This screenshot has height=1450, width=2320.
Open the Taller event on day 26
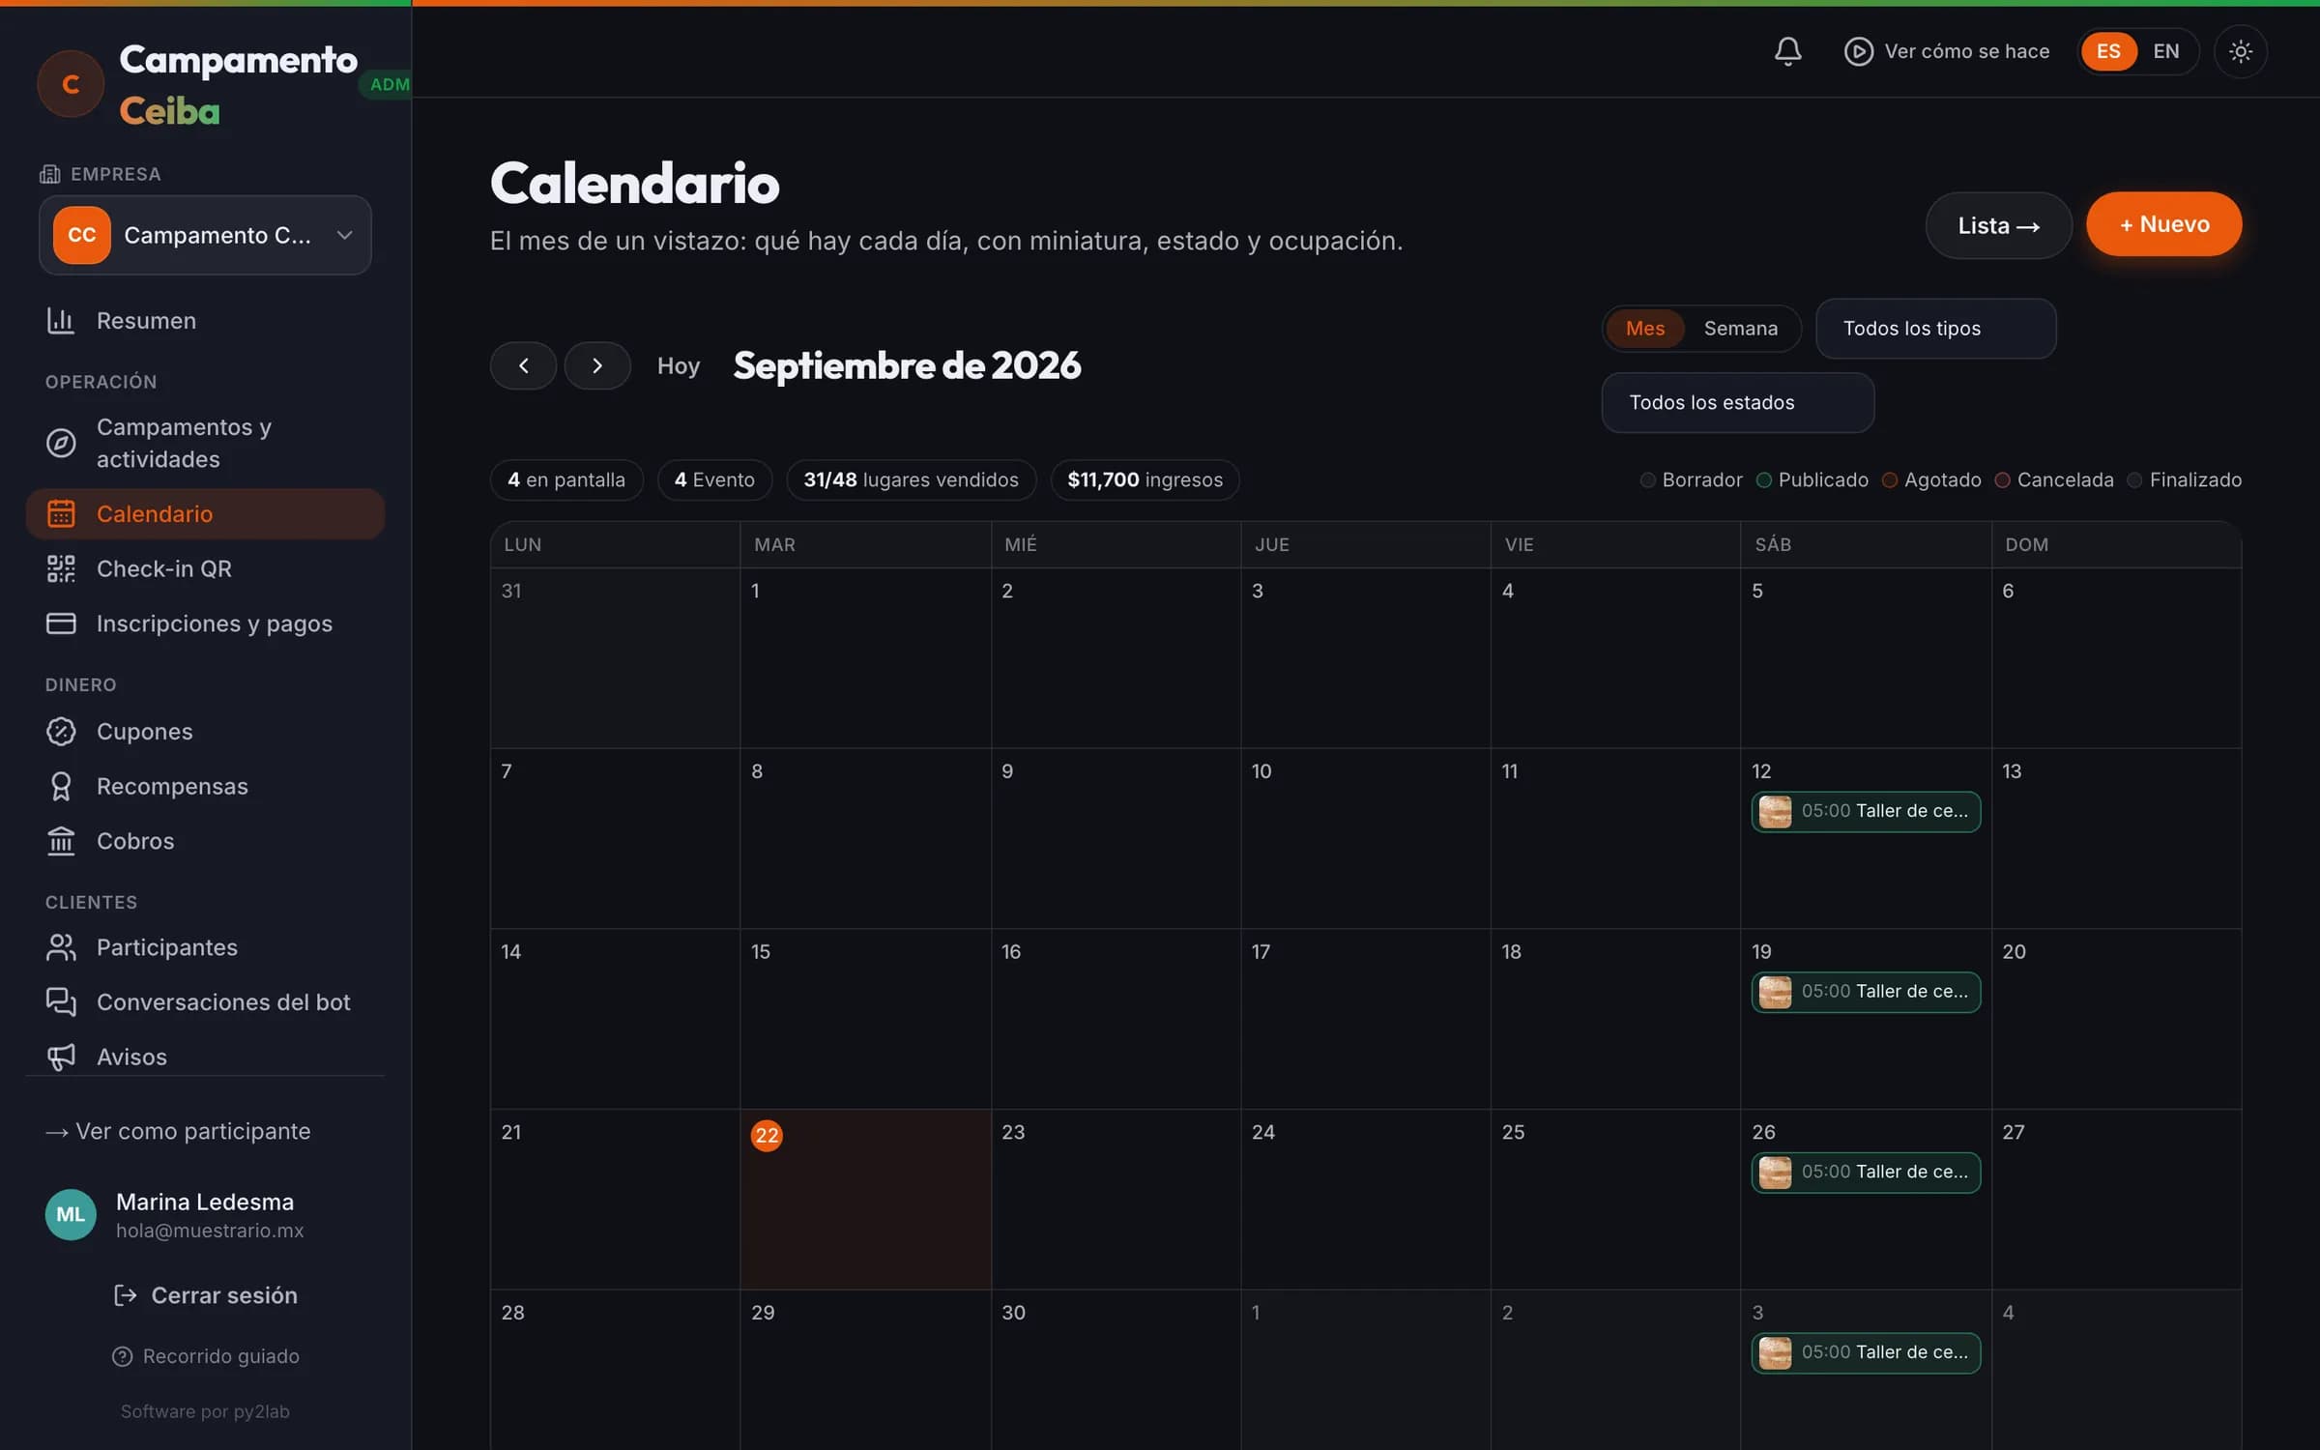[1865, 1173]
